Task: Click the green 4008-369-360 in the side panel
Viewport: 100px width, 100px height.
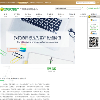Action: tap(94, 26)
